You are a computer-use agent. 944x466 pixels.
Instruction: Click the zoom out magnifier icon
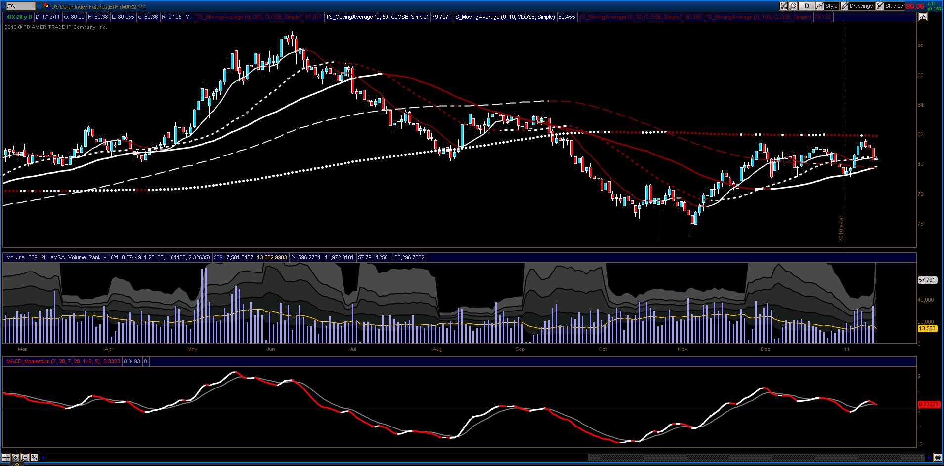point(25,457)
